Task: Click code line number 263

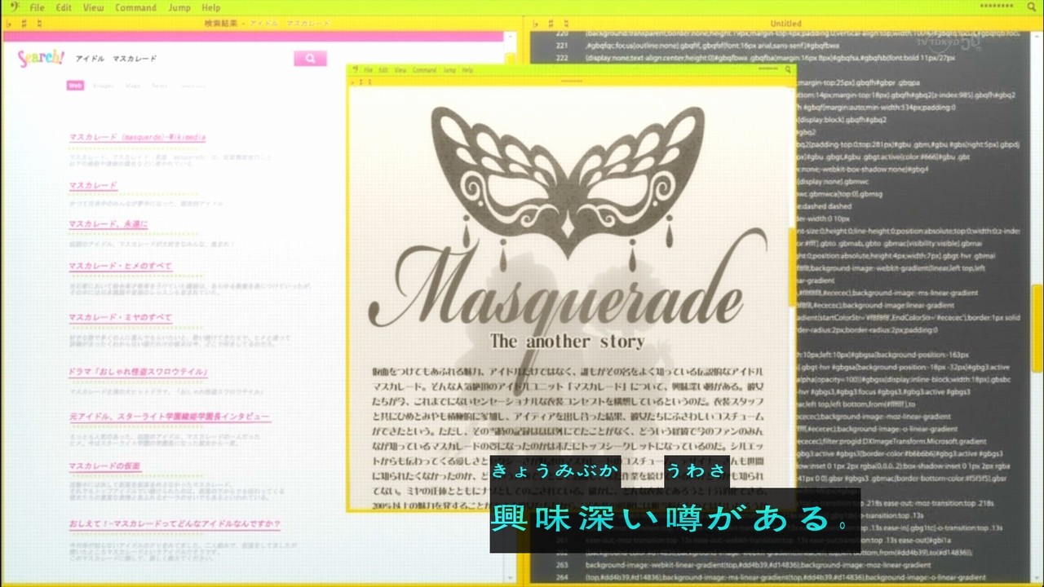Action: pos(561,565)
